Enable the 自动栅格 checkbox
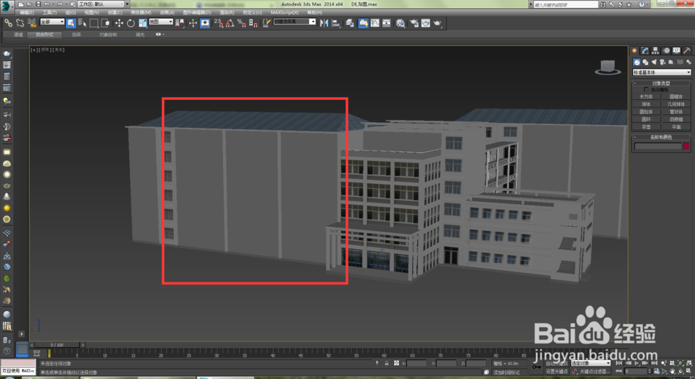 coord(646,90)
